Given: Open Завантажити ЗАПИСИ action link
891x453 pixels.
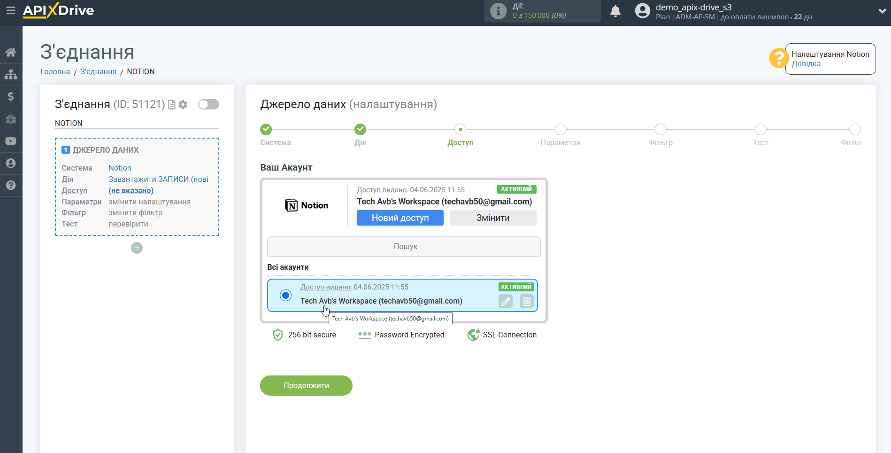Looking at the screenshot, I should (x=159, y=180).
